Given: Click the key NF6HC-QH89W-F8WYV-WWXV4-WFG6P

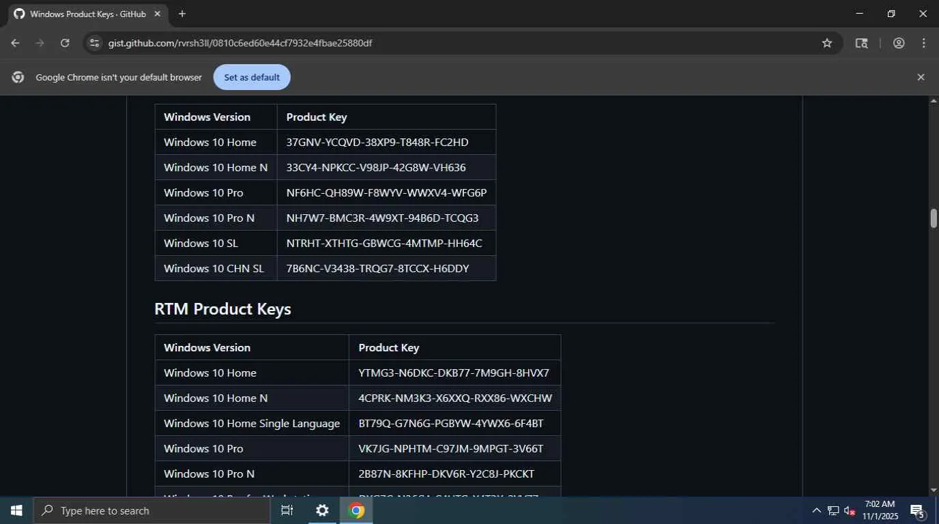Looking at the screenshot, I should pyautogui.click(x=387, y=192).
